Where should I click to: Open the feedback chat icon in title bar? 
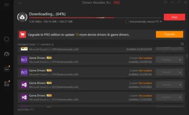[165, 2]
